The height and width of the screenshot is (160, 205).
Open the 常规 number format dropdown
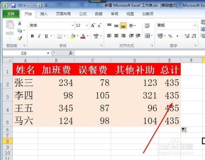coord(195,25)
